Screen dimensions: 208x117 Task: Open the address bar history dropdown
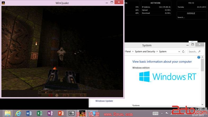coord(179,51)
